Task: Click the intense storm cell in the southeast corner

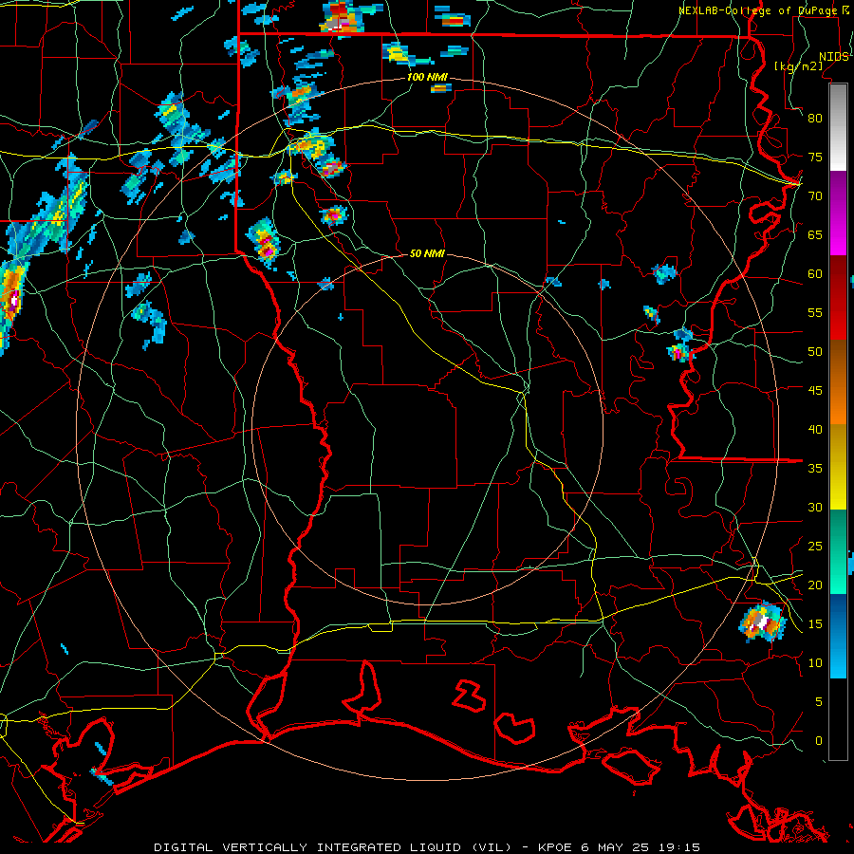Action: 762,622
